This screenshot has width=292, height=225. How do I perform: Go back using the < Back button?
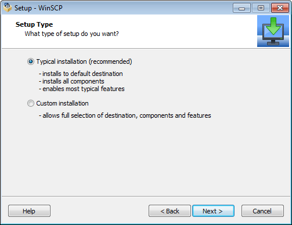point(170,211)
